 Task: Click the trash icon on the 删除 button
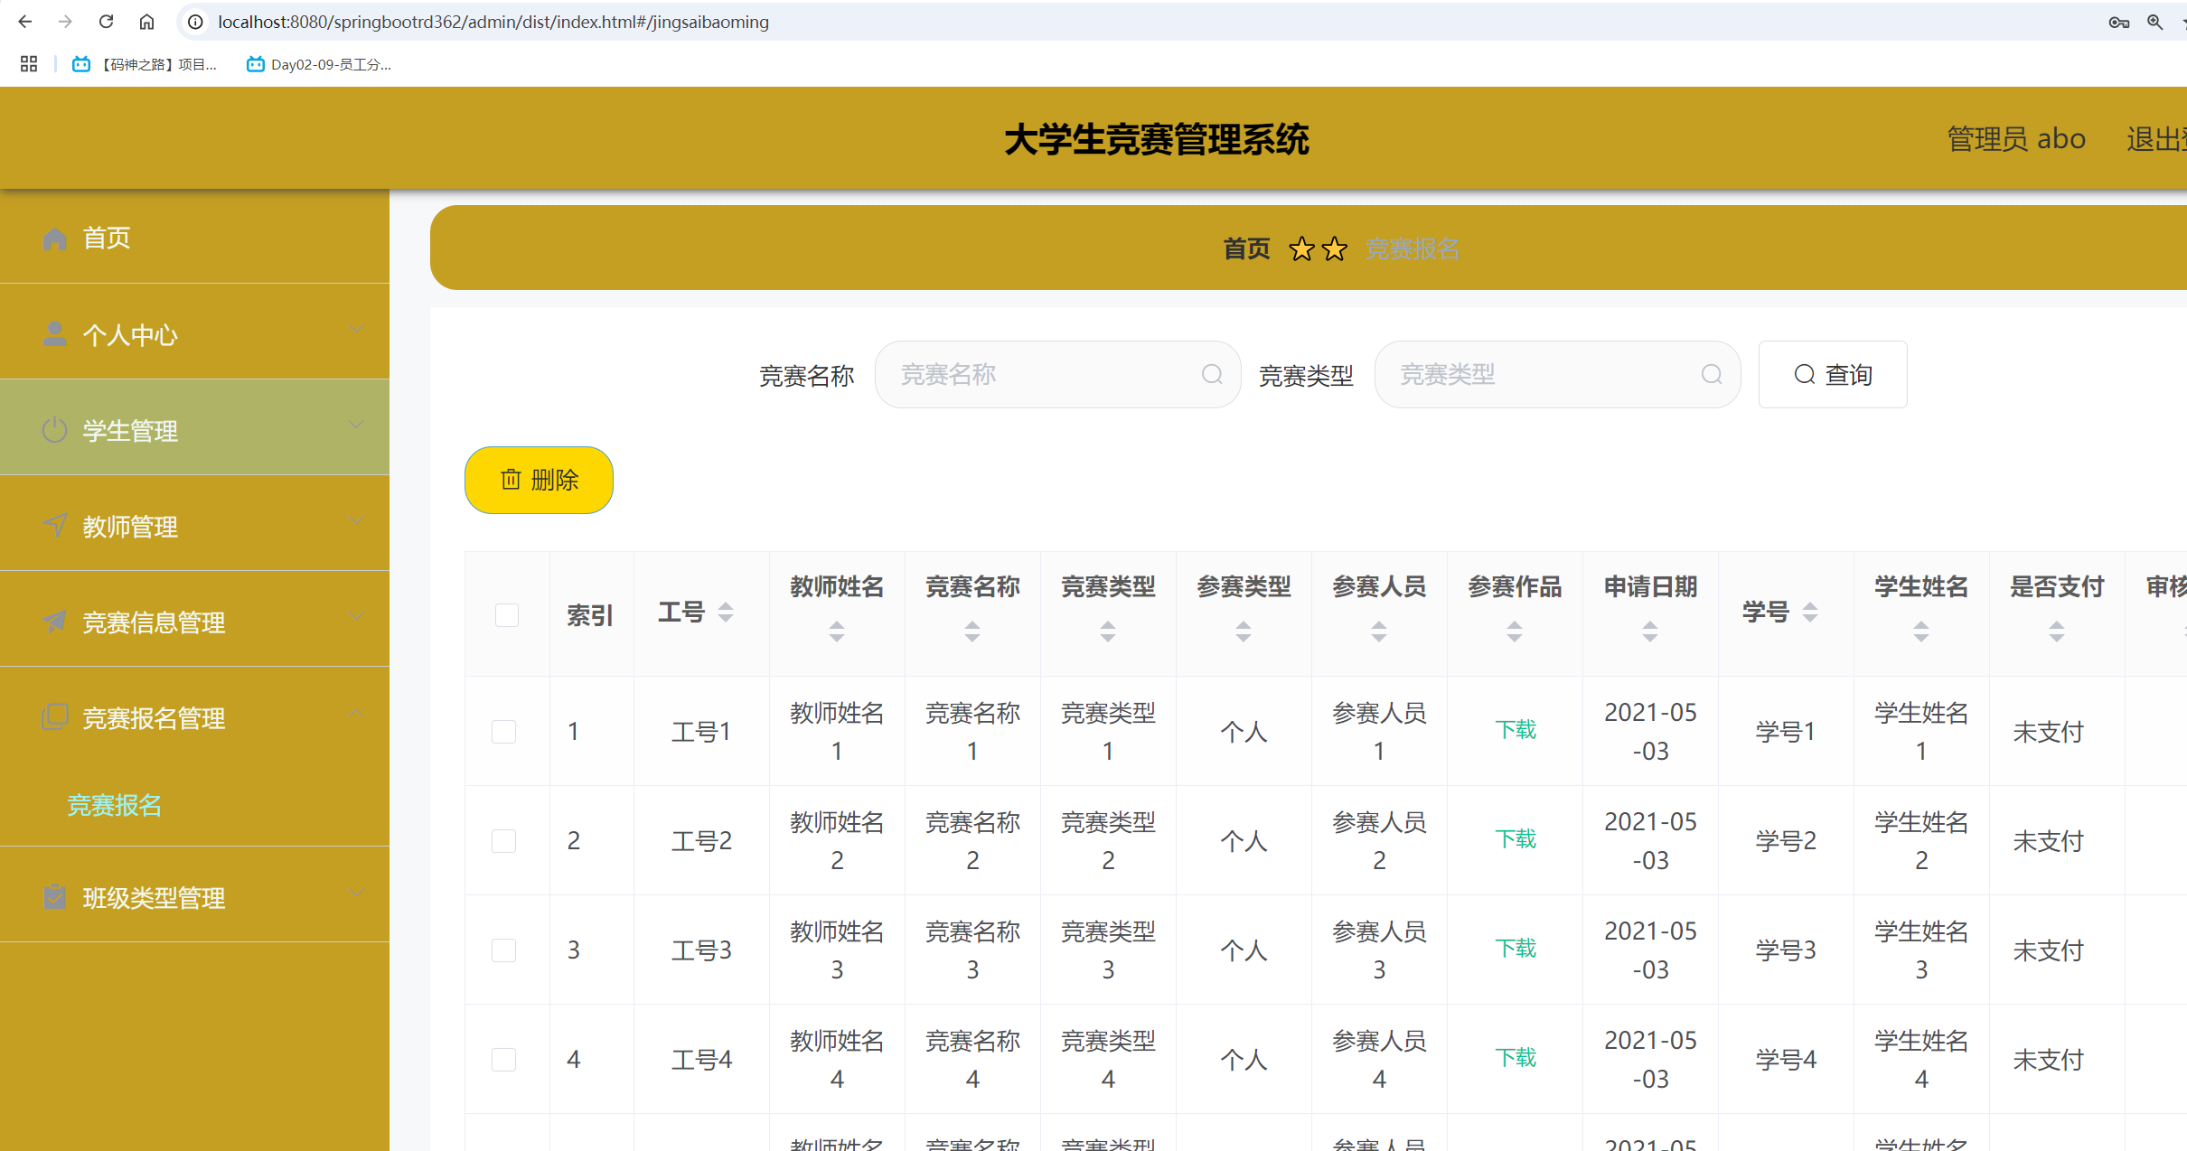point(511,480)
